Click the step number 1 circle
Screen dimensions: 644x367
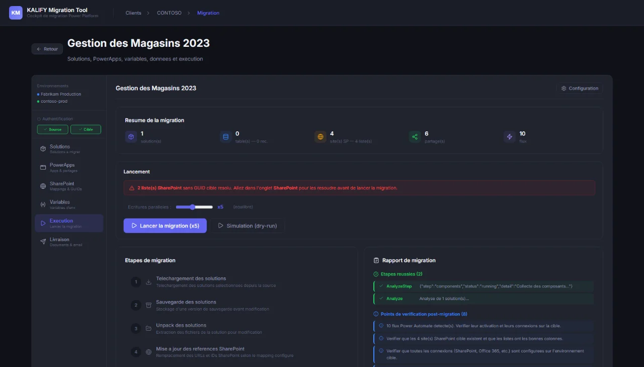[x=135, y=282]
